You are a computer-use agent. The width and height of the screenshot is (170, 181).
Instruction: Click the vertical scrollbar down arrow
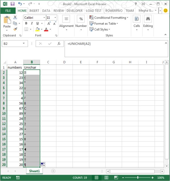[x=167, y=166]
